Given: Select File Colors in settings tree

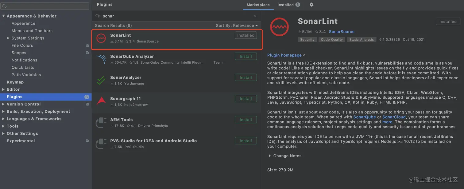Looking at the screenshot, I should (22, 45).
